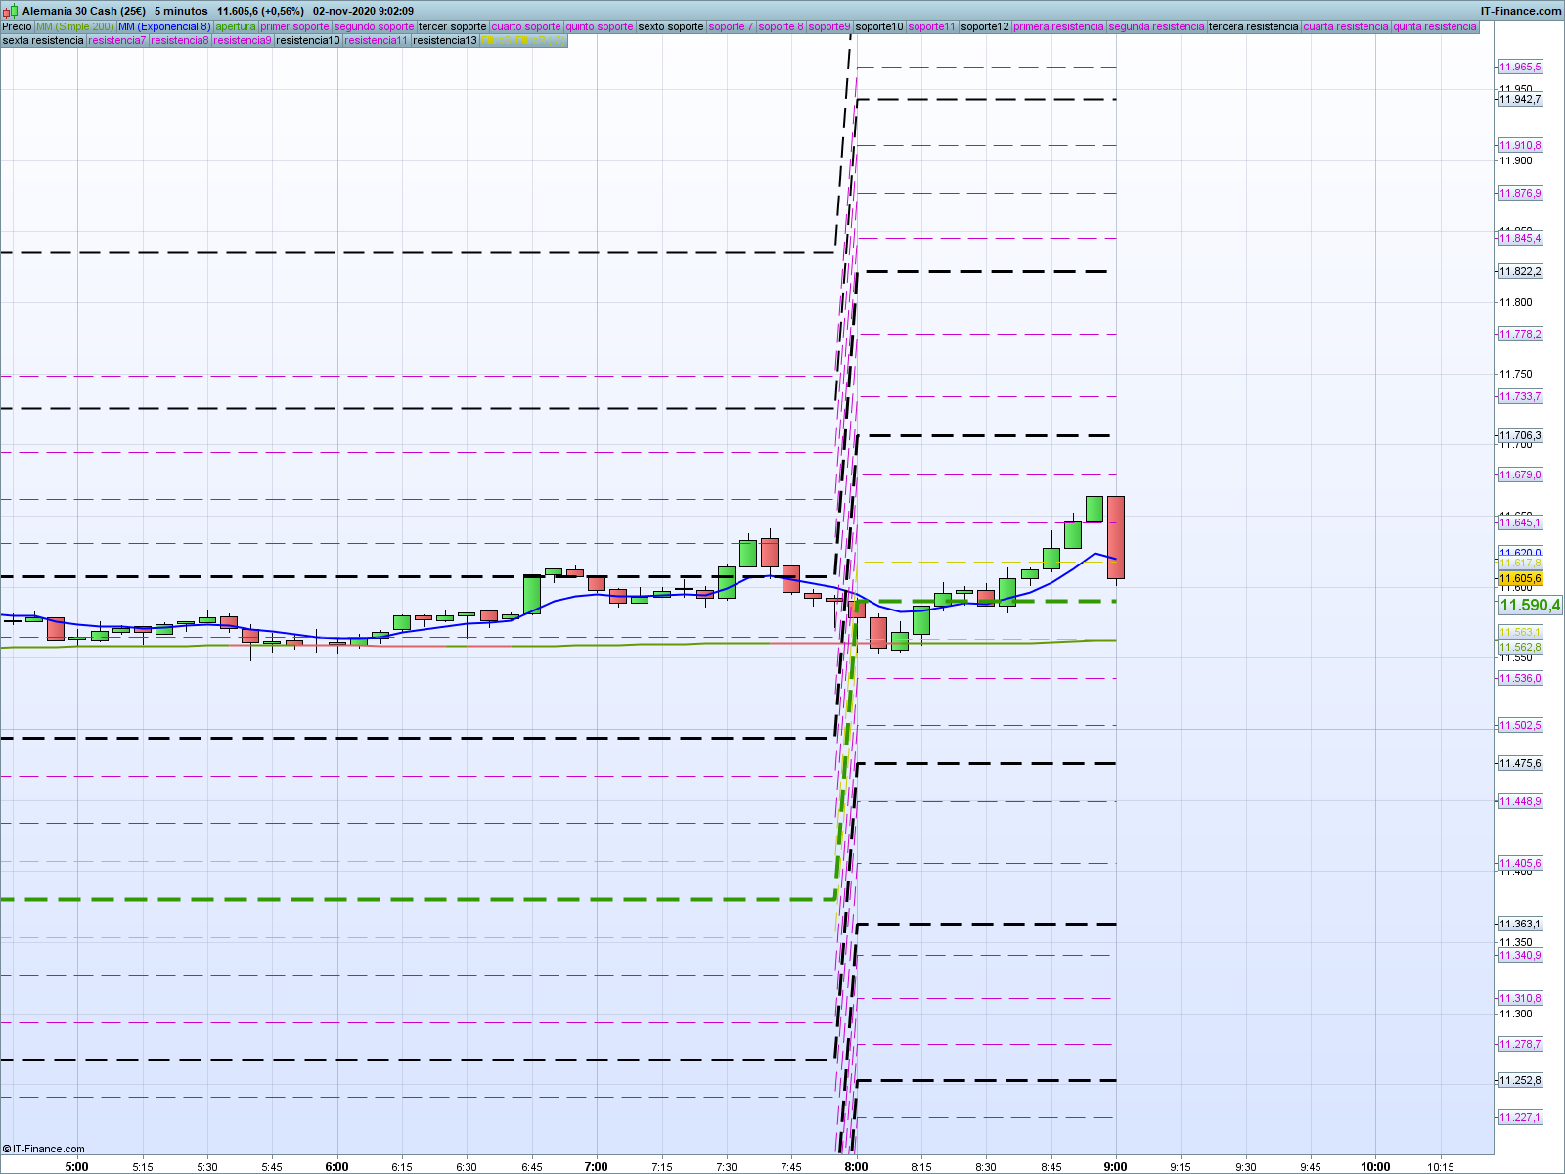Click the 11.536,0 price level tag
The image size is (1565, 1174).
1521,678
